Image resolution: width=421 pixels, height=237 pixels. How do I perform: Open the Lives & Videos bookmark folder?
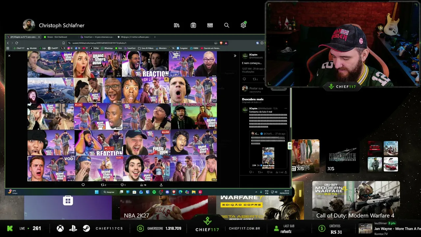coord(146,48)
